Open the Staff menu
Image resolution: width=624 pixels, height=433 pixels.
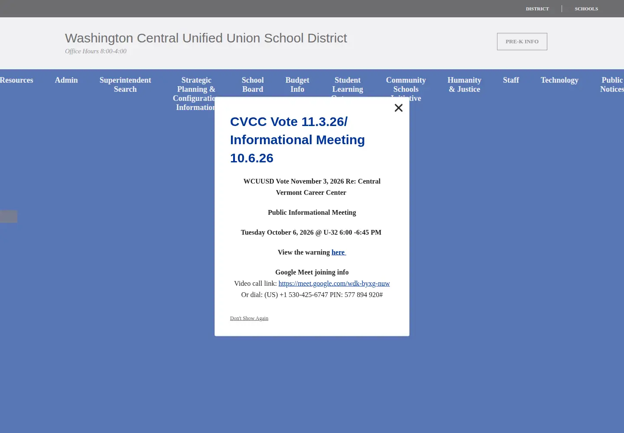click(x=511, y=80)
